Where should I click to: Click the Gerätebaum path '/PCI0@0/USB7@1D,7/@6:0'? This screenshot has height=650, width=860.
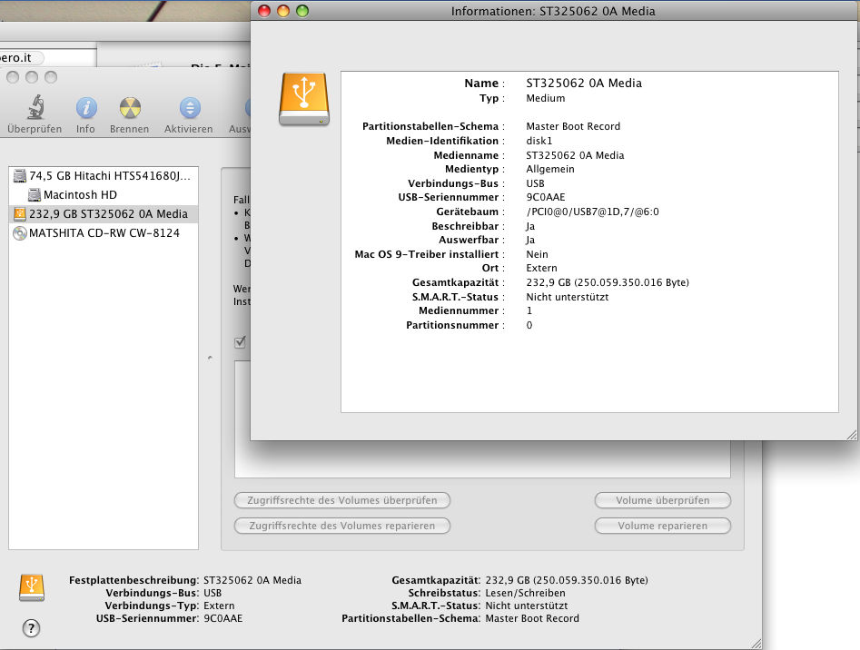592,212
